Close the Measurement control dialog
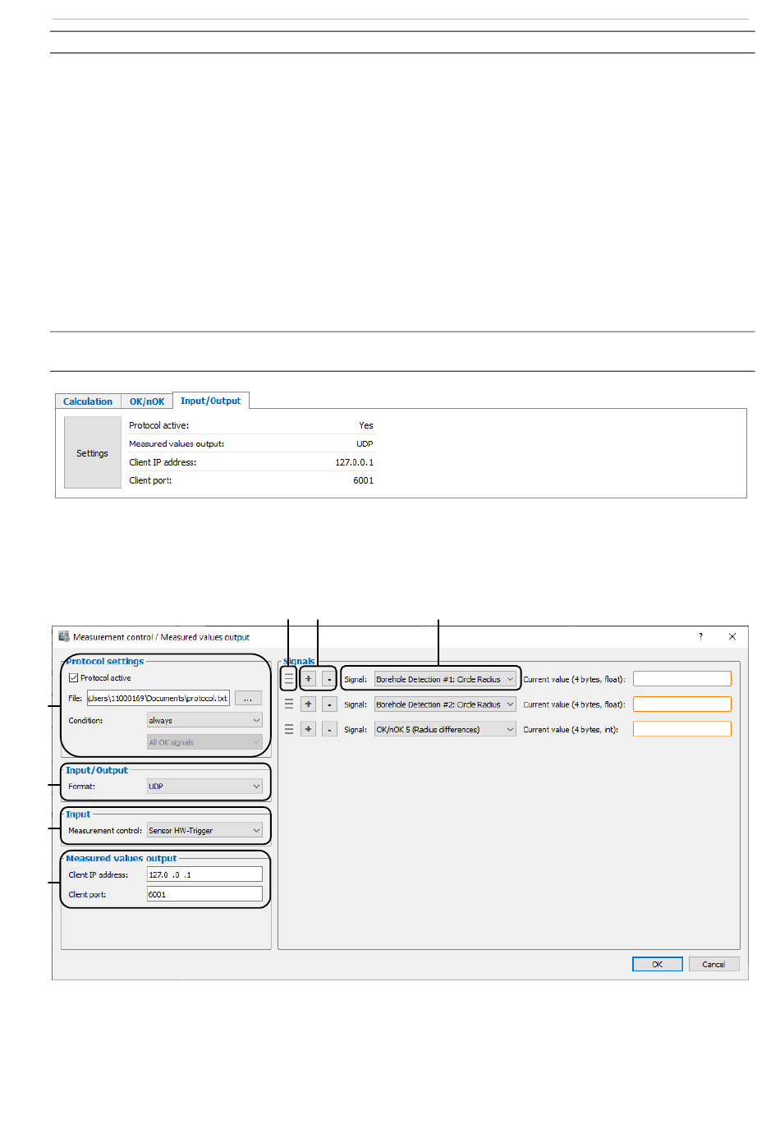Viewport: 780px width, 1147px height. point(732,636)
